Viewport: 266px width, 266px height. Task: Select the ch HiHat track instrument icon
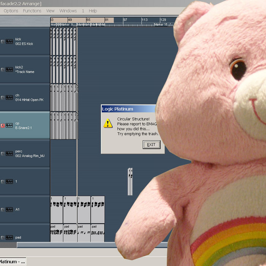point(9,98)
